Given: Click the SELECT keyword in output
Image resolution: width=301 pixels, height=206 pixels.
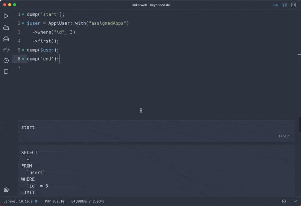Looking at the screenshot, I should pos(29,153).
